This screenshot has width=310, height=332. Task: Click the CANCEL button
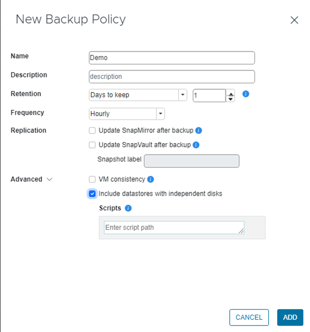coord(248,317)
